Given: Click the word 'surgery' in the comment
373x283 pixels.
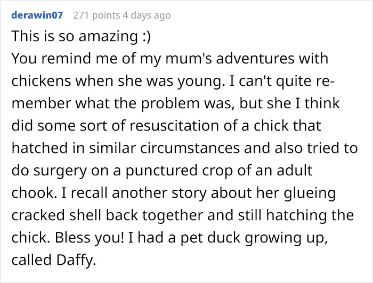Looking at the screenshot, I should coord(60,171).
